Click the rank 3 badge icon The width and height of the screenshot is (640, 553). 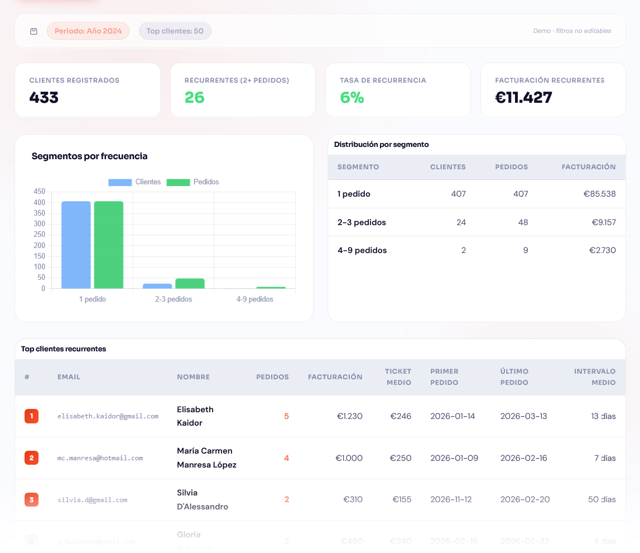31,499
